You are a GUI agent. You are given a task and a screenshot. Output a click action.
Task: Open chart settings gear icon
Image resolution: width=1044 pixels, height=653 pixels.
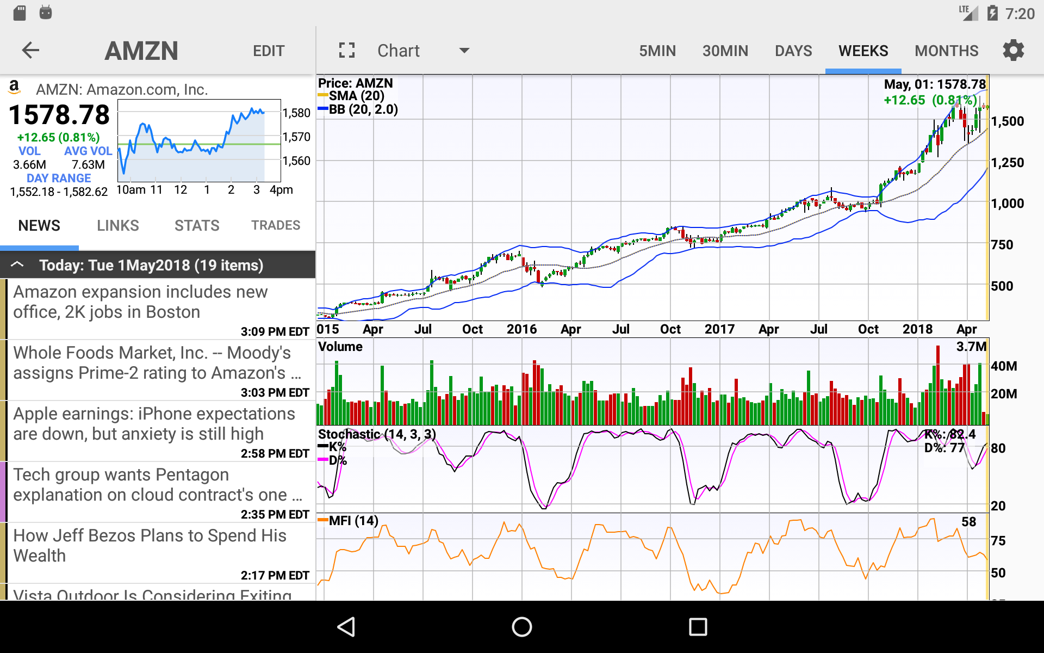(1014, 51)
